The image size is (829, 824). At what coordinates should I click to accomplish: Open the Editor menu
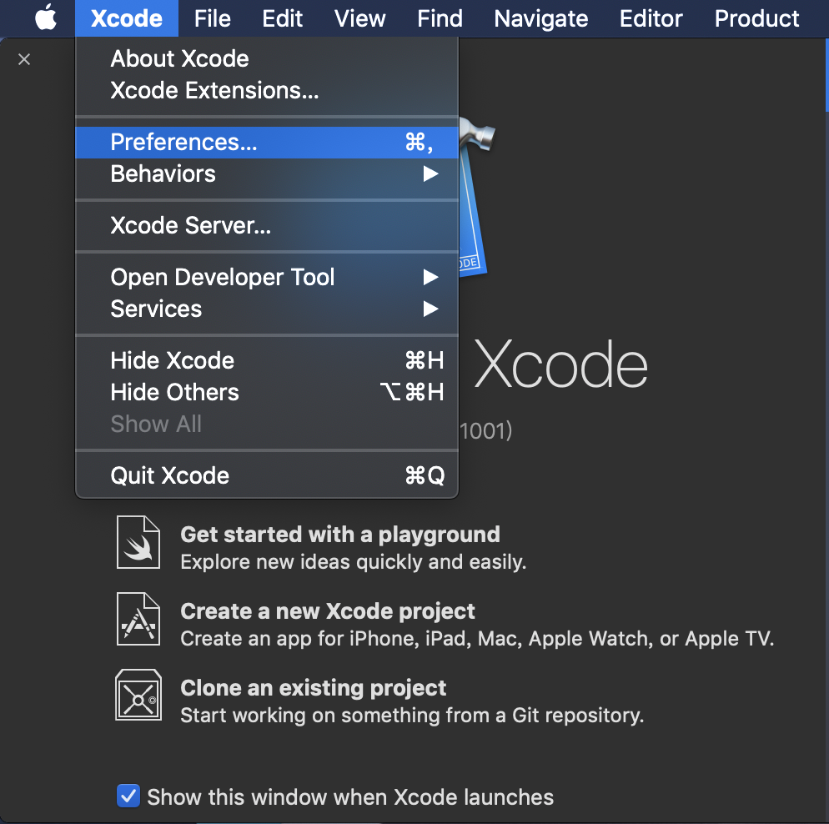651,18
